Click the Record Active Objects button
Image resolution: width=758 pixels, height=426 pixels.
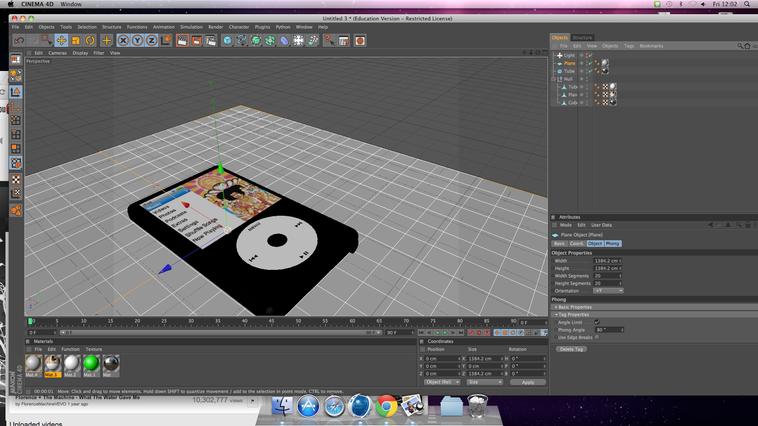coord(471,333)
